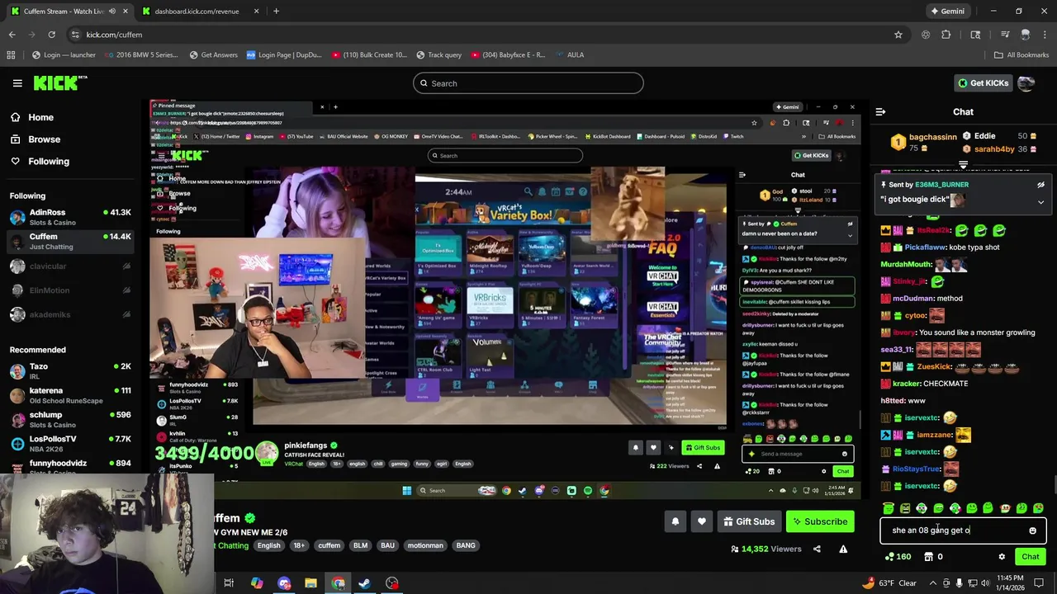Click the Gift Subs button
1057x594 pixels.
749,521
